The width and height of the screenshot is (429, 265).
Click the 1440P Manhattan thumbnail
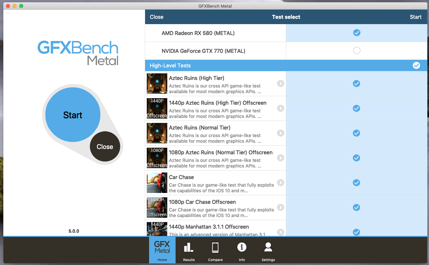pyautogui.click(x=157, y=229)
